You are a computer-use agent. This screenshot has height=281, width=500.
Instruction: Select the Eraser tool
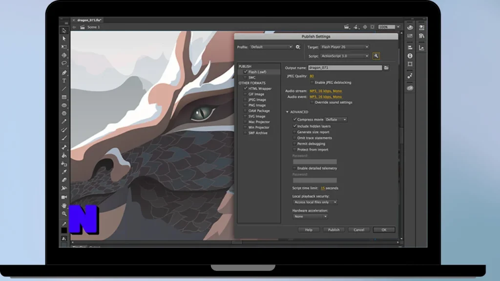click(64, 180)
